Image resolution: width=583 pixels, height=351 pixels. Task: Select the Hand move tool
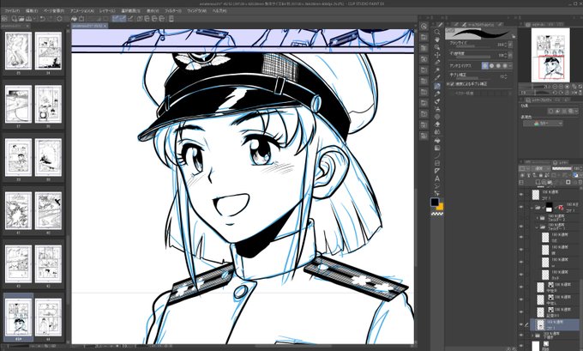pyautogui.click(x=437, y=39)
